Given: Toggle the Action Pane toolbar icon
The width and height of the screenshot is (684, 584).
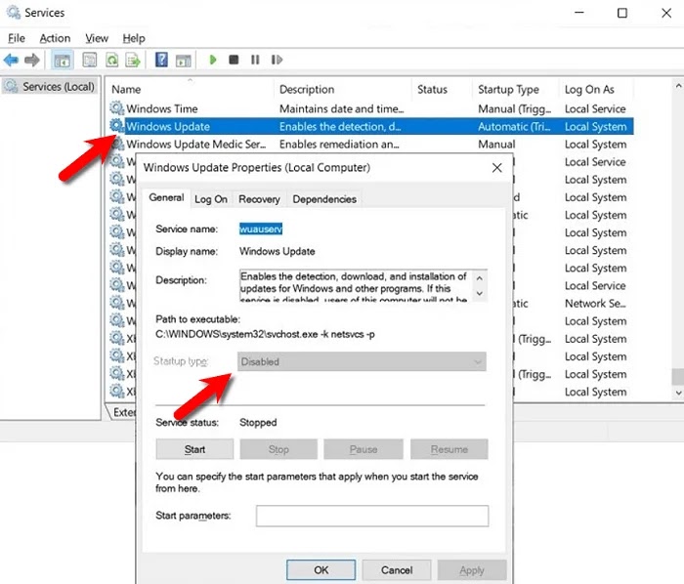Looking at the screenshot, I should click(x=184, y=61).
